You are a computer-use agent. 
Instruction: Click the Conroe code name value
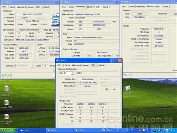pyautogui.click(x=24, y=17)
